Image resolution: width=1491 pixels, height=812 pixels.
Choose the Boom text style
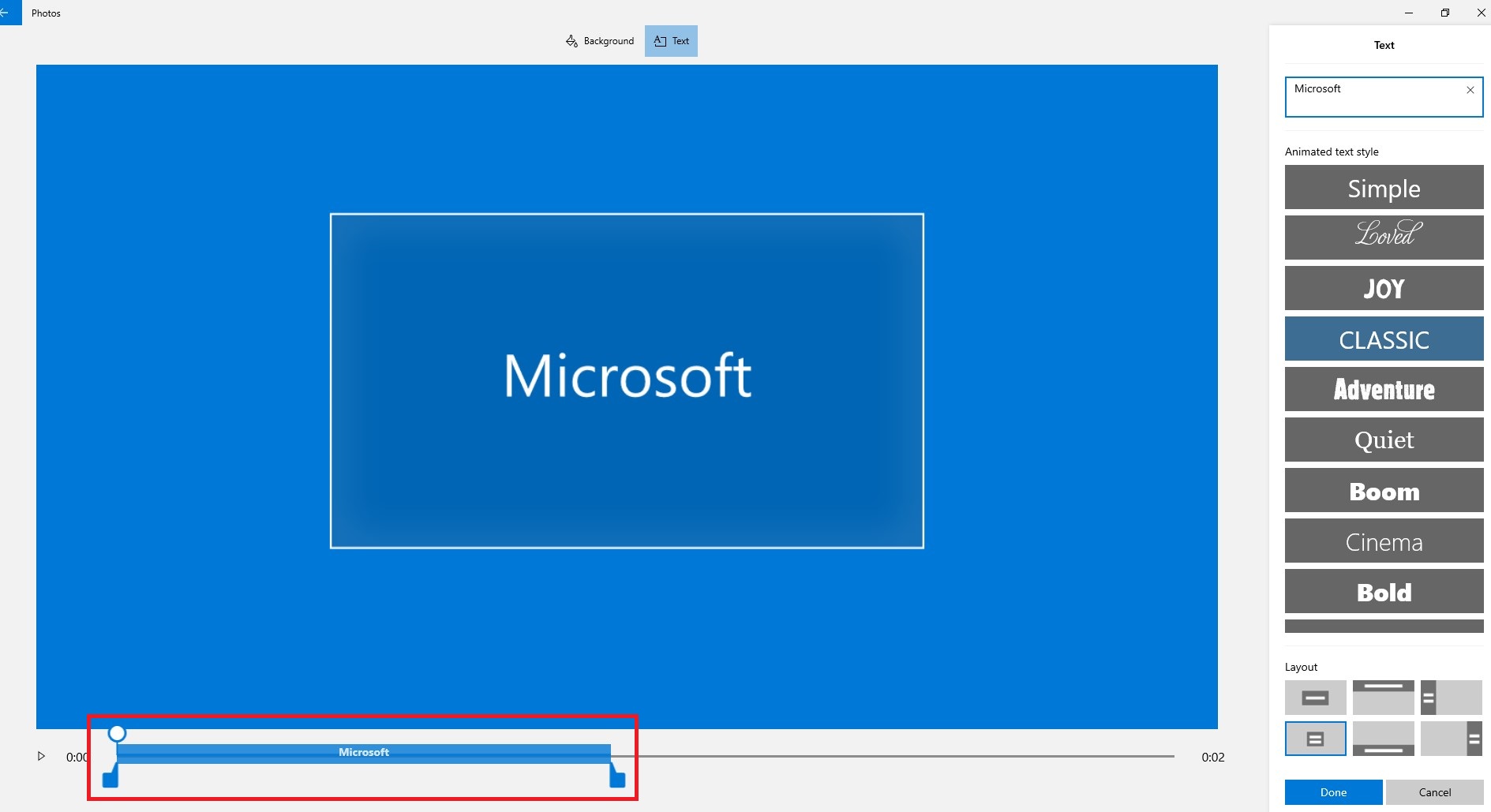click(1384, 490)
